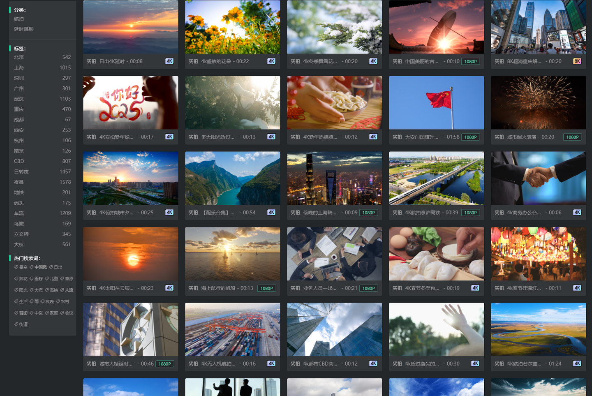This screenshot has height=396, width=592.
Task: Click the title 4K航拍京沪高铁
Action: click(x=423, y=213)
